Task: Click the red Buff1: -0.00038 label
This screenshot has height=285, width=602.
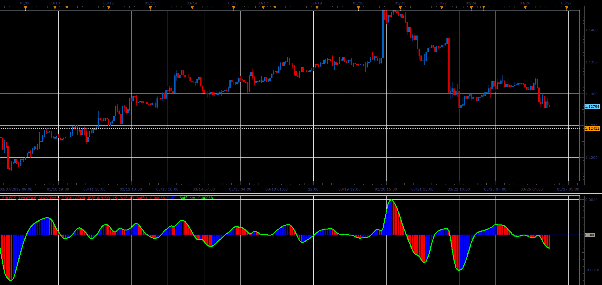Action: [x=150, y=198]
